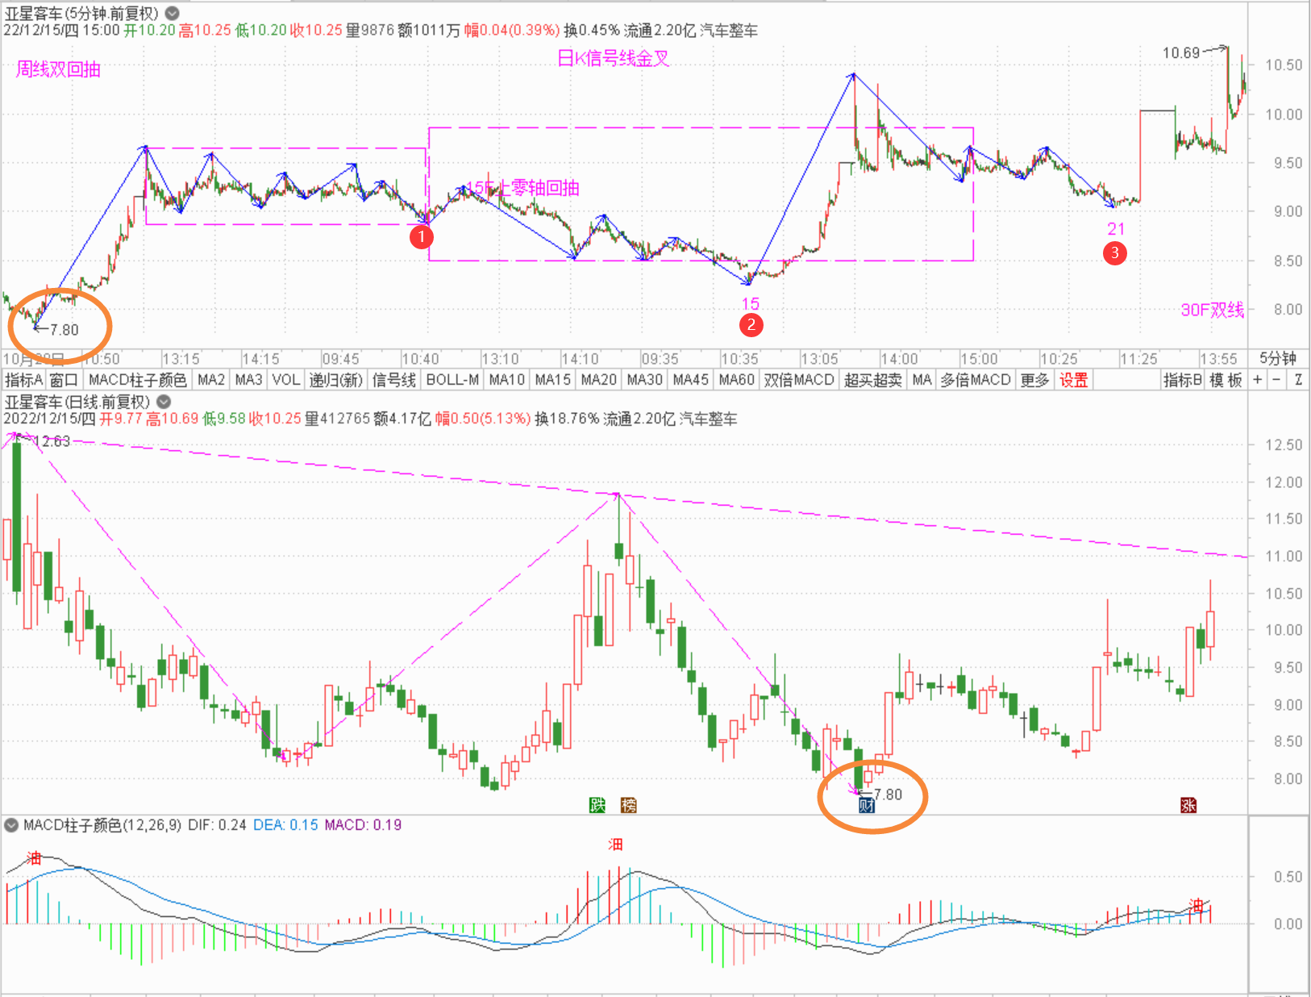Open the 更多 indicators list
The height and width of the screenshot is (997, 1311).
tap(1034, 380)
